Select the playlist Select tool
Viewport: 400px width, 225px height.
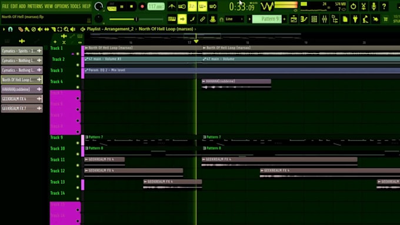(59, 29)
